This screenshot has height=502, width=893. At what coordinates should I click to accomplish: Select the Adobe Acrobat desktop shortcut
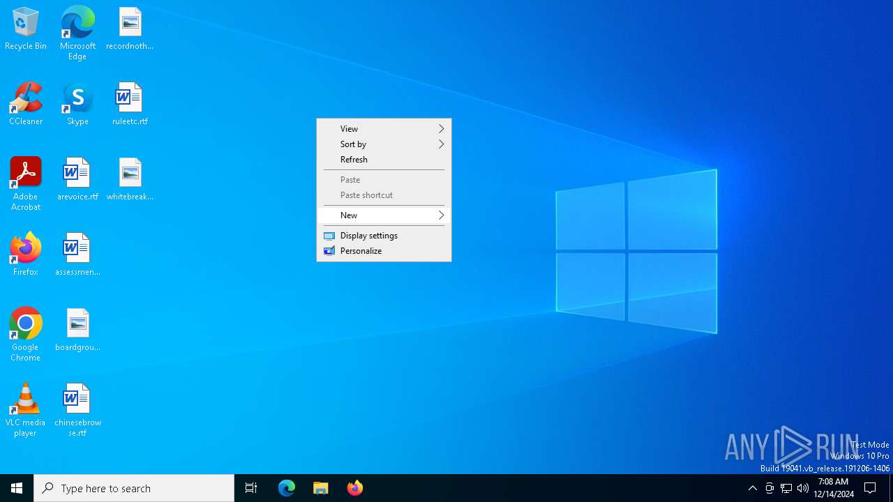click(26, 184)
